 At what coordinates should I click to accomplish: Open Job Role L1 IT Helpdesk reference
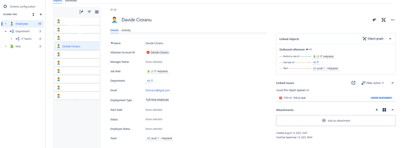[157, 72]
